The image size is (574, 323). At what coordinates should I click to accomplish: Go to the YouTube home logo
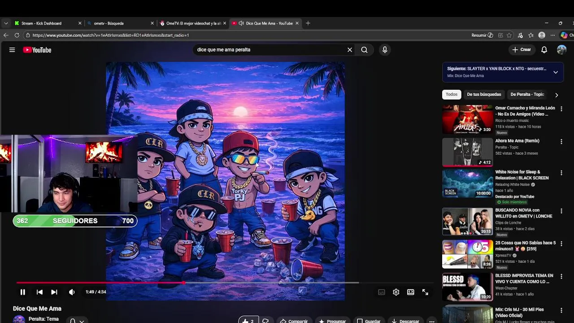click(37, 50)
